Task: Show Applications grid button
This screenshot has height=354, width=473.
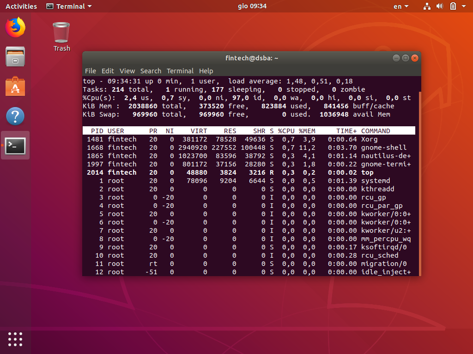Action: (15, 339)
